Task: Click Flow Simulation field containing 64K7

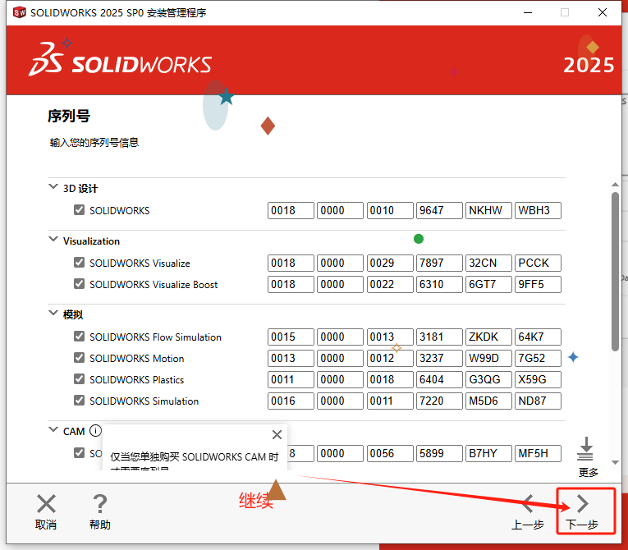Action: pyautogui.click(x=538, y=337)
